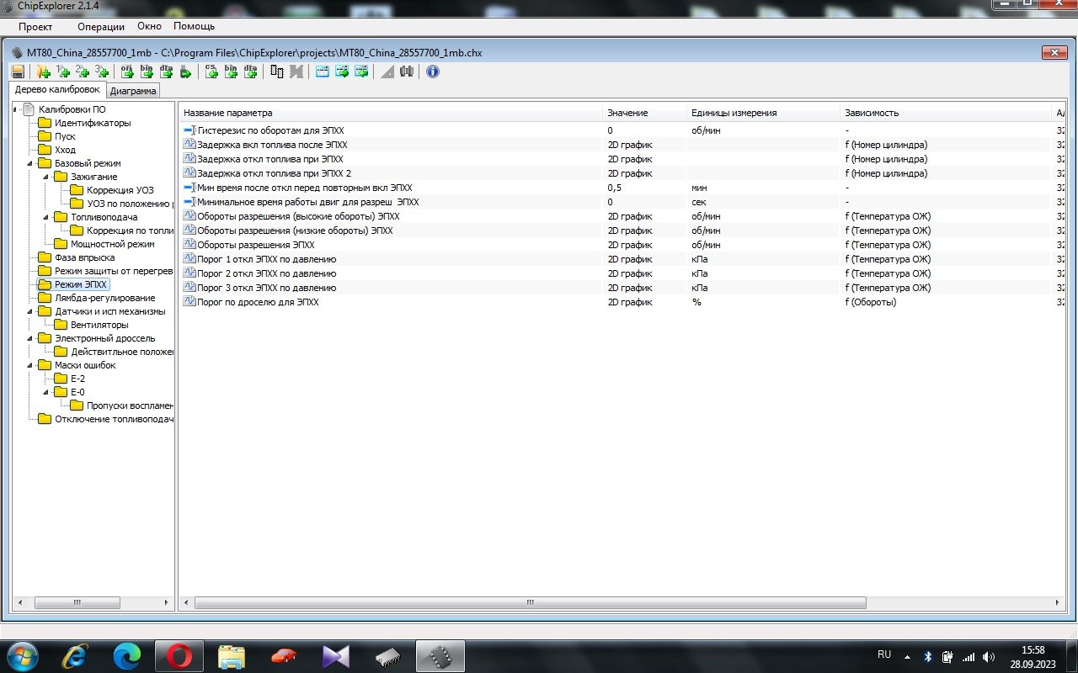Image resolution: width=1078 pixels, height=673 pixels.
Task: Click the save project disk icon
Action: click(x=18, y=72)
